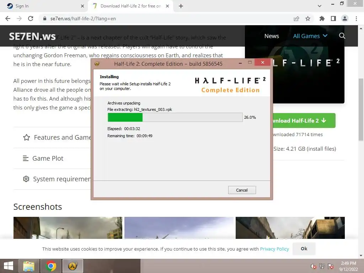Toggle the Chrome side panel icon
Viewport: 364px width, 273px height.
click(333, 18)
